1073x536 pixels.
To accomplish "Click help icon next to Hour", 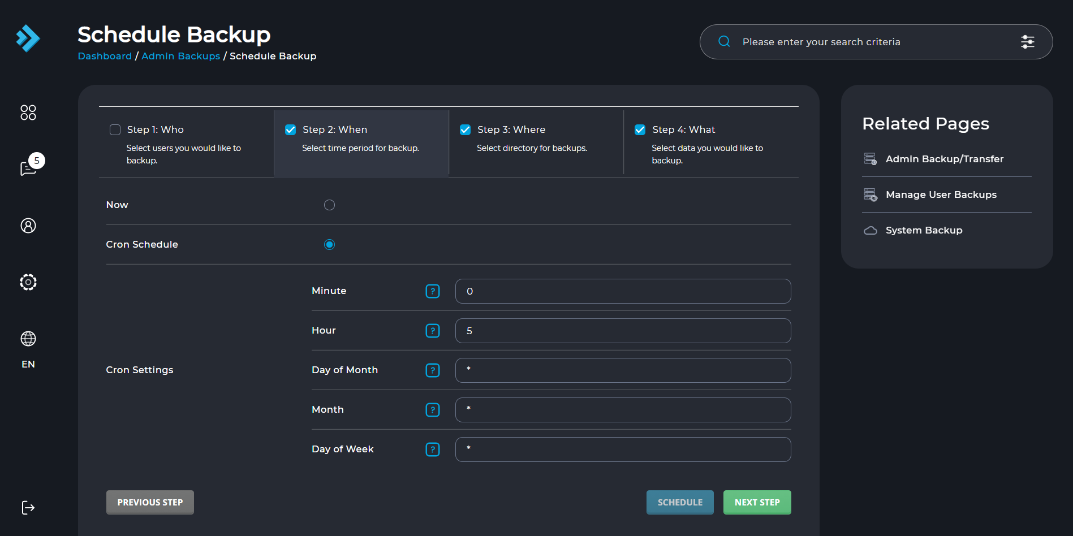I will pos(433,331).
